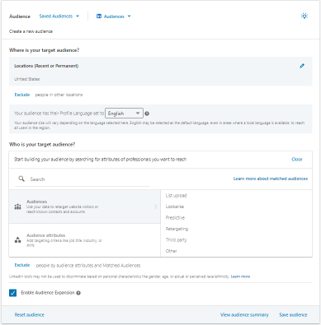Click the United States location text
The image size is (321, 325).
click(27, 79)
